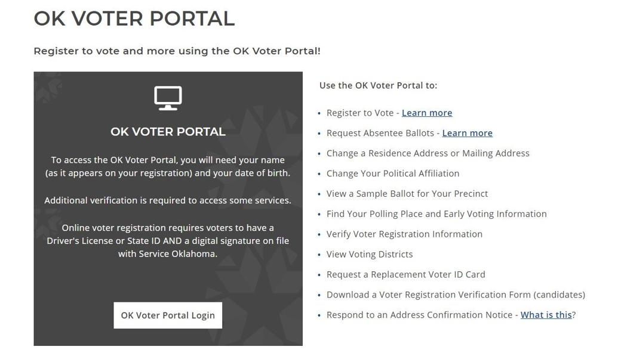
Task: Click the Register to vote subtitle text
Action: (x=177, y=51)
